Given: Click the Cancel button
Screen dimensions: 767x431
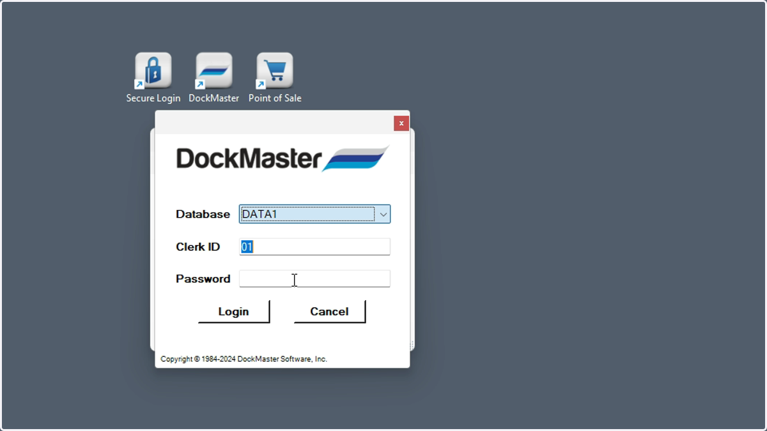Looking at the screenshot, I should 330,312.
